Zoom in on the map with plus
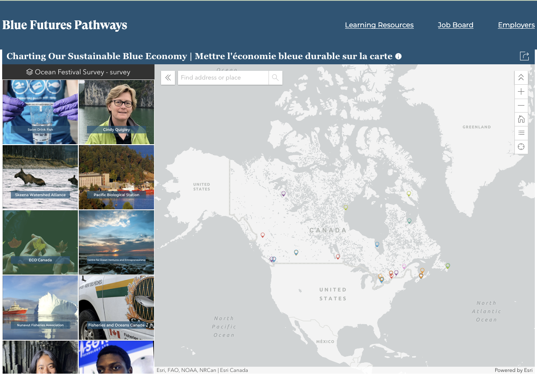Viewport: 537px width, 378px height. [521, 92]
